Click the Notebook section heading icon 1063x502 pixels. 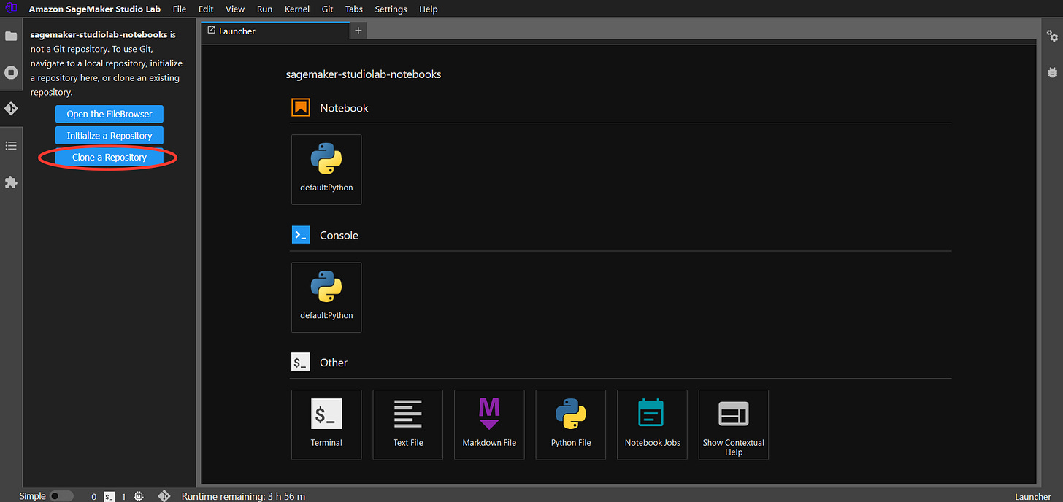(301, 107)
